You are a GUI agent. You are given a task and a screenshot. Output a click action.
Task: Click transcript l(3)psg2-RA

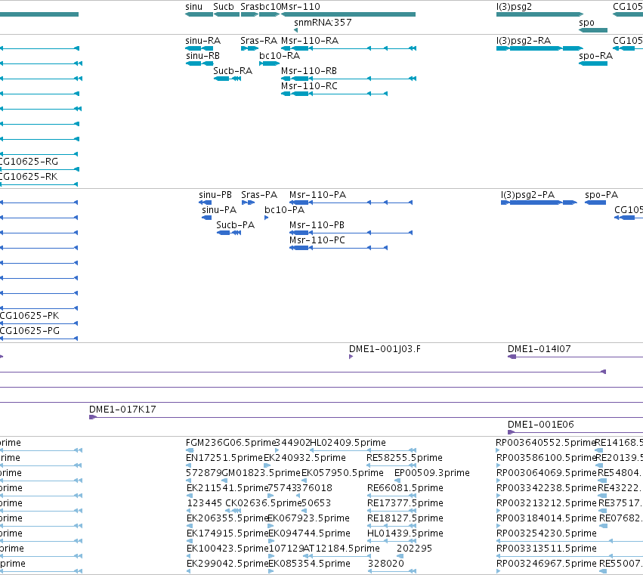pyautogui.click(x=524, y=41)
